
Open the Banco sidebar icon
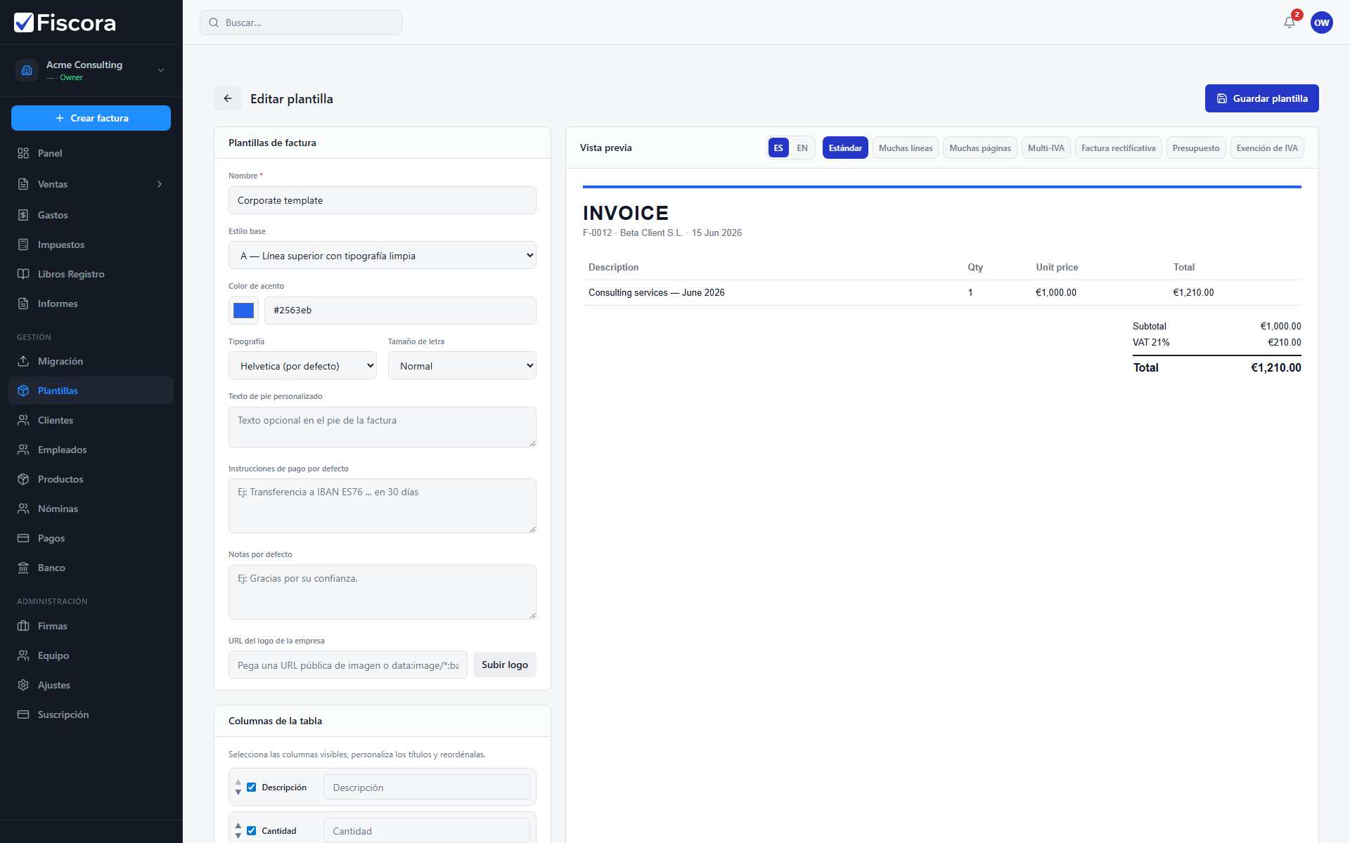[x=23, y=568]
